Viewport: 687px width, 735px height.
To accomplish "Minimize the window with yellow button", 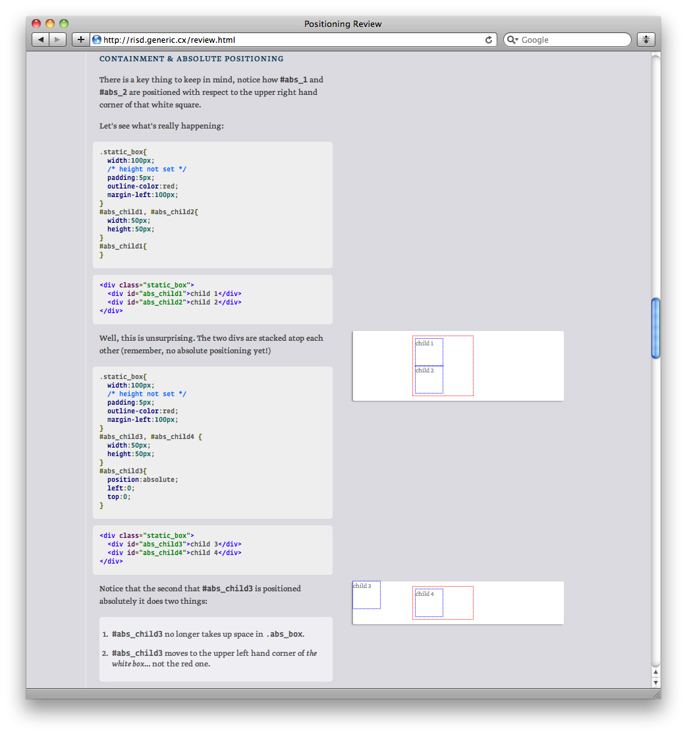I will click(x=50, y=24).
